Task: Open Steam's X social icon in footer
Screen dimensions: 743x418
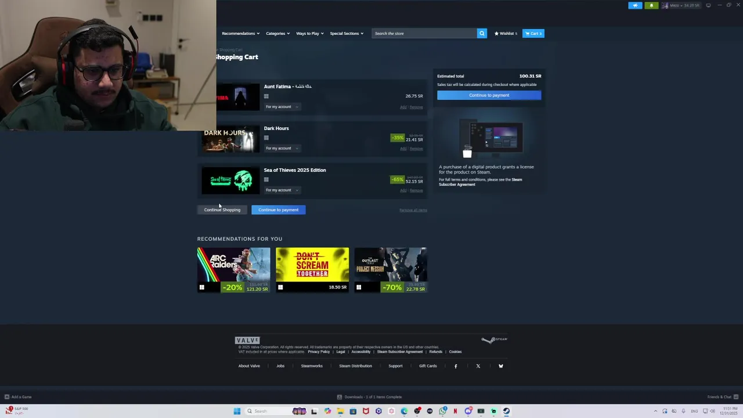Action: (478, 366)
